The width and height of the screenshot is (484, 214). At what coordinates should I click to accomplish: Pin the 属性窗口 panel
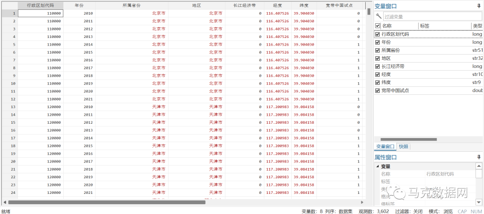click(479, 157)
